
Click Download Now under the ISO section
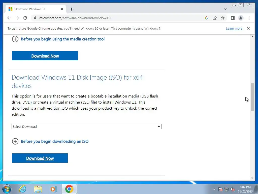40,158
